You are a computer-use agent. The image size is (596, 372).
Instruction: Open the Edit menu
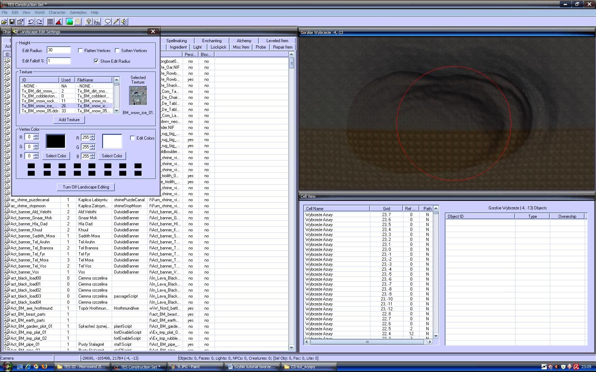pyautogui.click(x=15, y=12)
